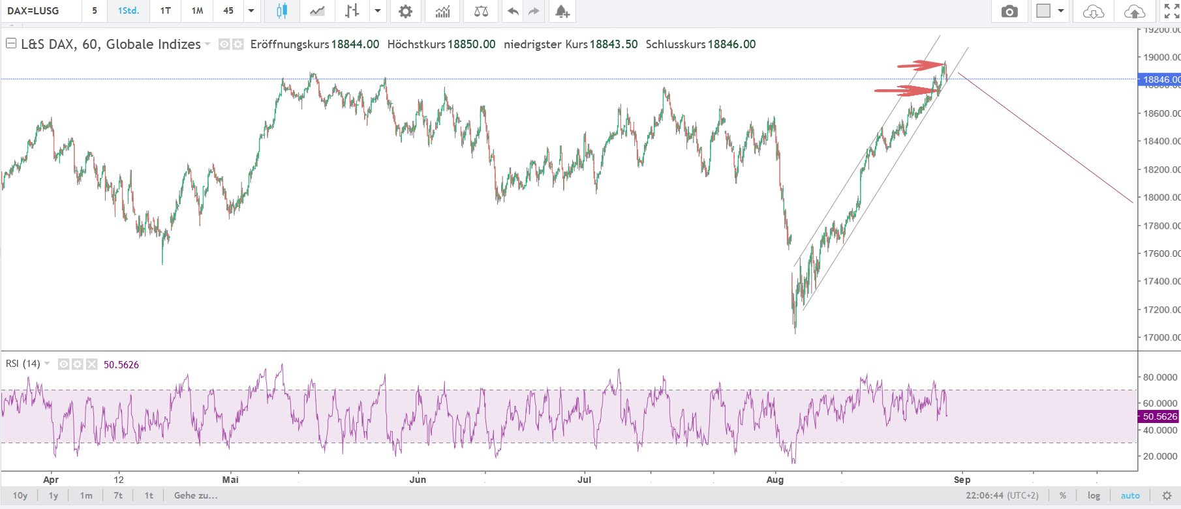Viewport: 1181px width, 509px height.
Task: Click the RSI value label 50.5626 on axis
Action: (x=1159, y=416)
